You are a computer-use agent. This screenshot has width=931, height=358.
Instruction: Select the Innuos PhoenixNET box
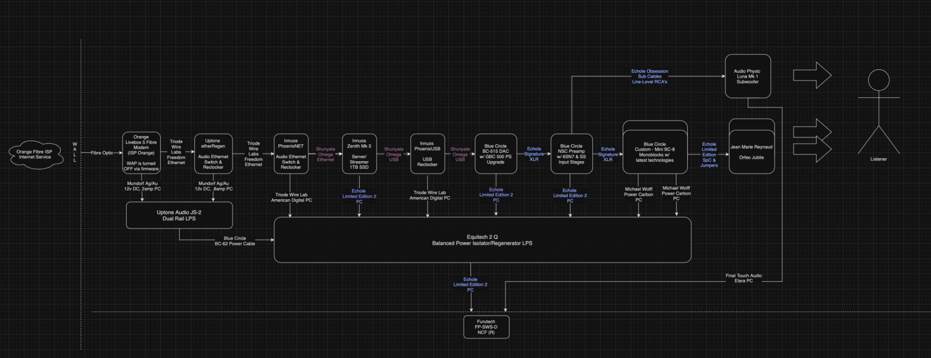(x=290, y=154)
